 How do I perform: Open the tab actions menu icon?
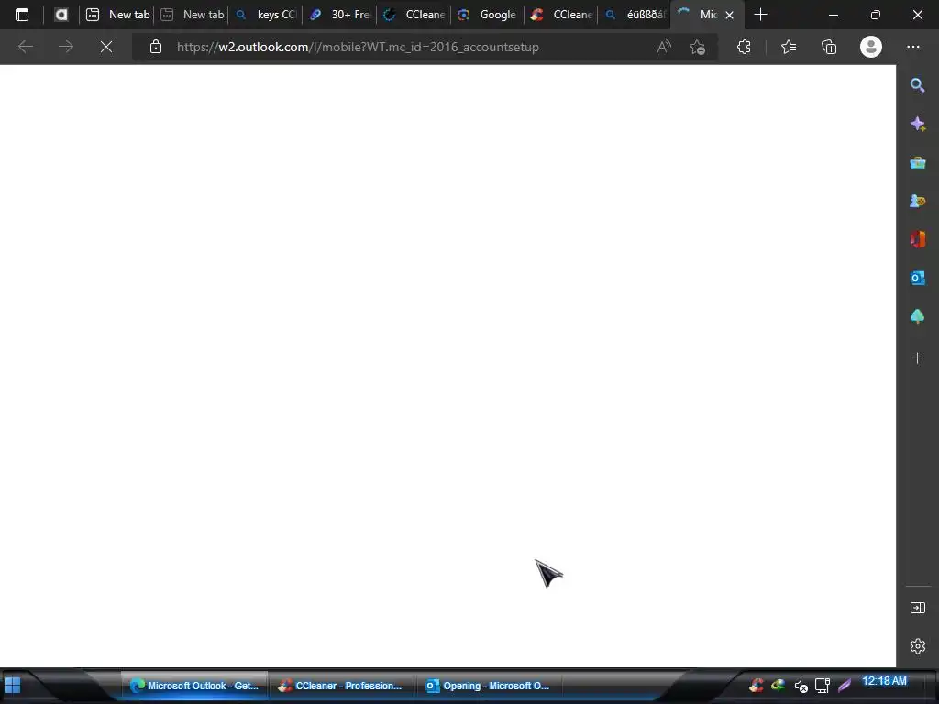click(x=22, y=15)
